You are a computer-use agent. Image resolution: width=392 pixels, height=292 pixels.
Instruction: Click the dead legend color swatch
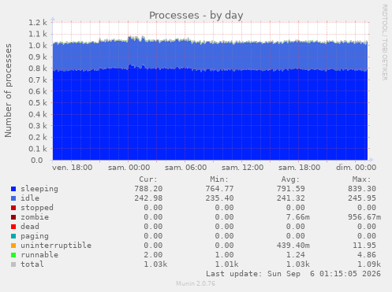pyautogui.click(x=13, y=227)
